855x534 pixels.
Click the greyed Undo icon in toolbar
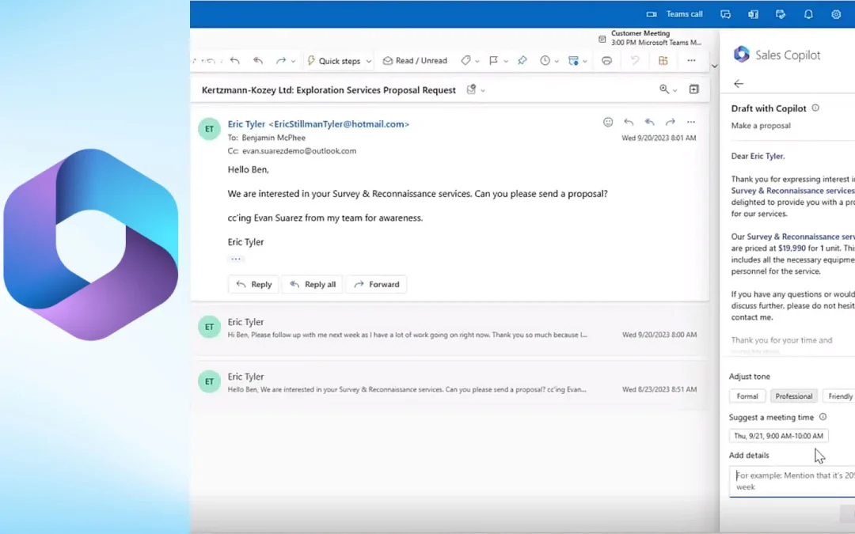[635, 60]
